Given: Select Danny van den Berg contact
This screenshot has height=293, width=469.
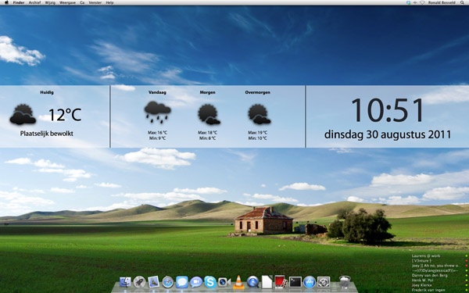Looking at the screenshot, I should [x=426, y=275].
